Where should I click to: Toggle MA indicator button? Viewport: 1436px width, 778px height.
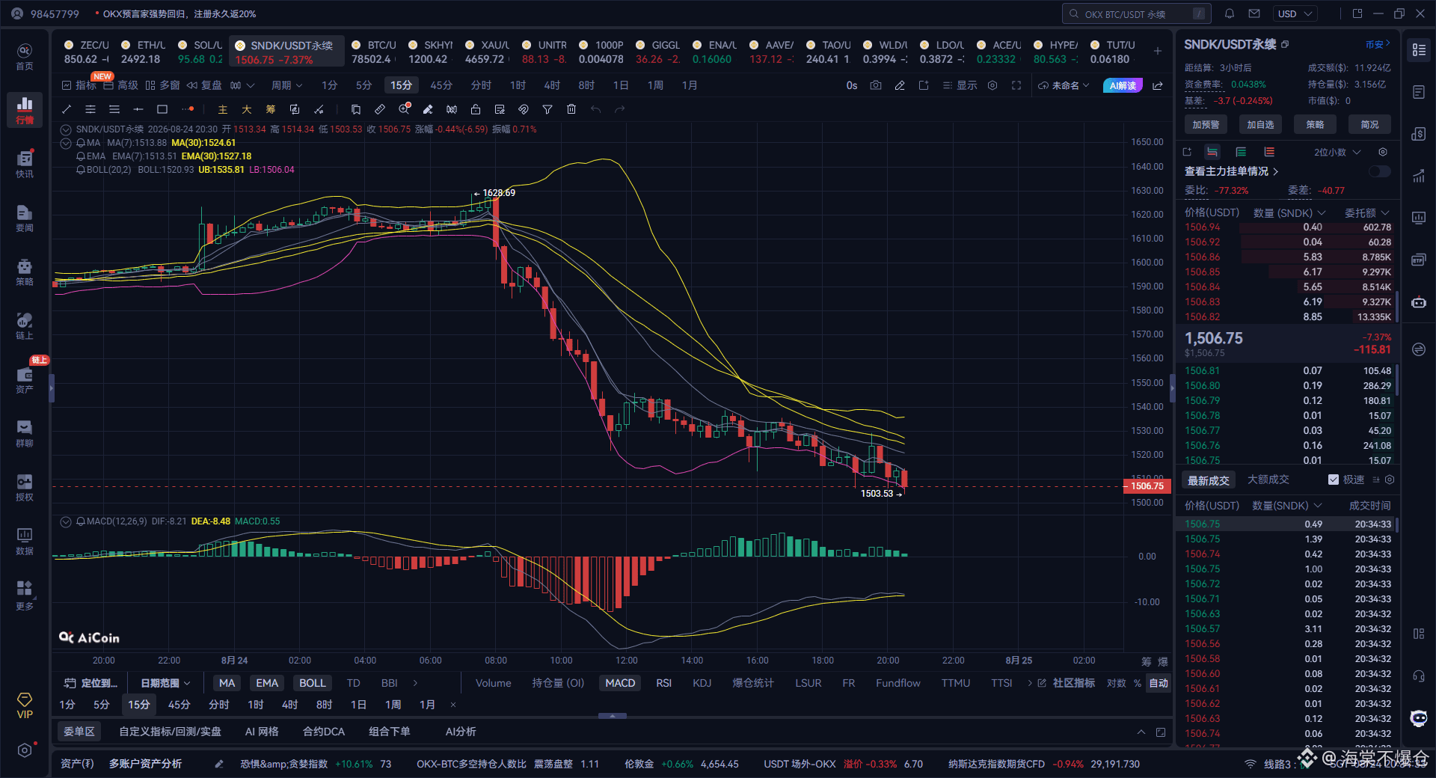click(x=227, y=683)
